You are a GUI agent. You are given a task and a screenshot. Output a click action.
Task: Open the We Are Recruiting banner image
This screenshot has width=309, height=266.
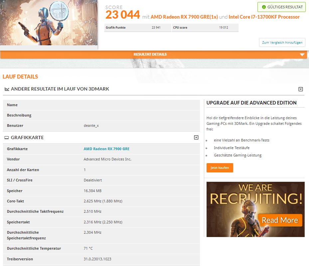[255, 209]
